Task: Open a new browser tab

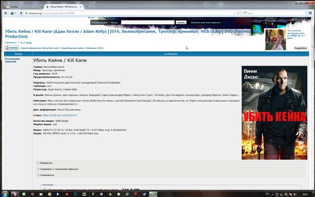Action: 87,6
